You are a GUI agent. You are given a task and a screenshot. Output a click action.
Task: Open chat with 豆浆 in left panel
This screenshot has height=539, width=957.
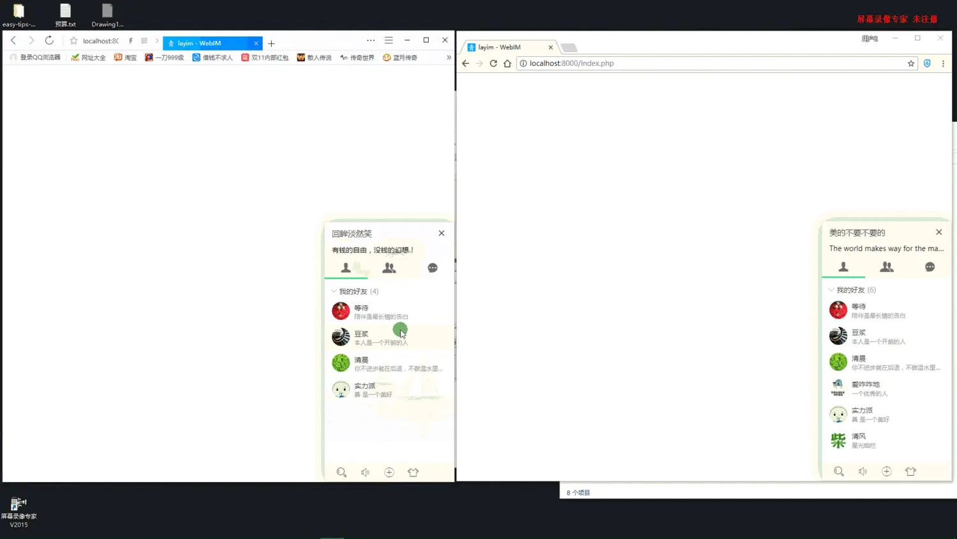389,337
